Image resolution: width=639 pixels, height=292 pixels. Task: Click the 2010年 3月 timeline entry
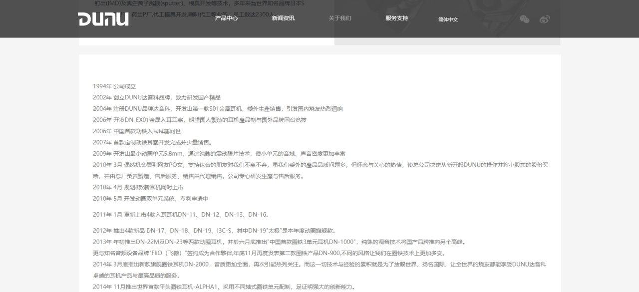(x=320, y=170)
